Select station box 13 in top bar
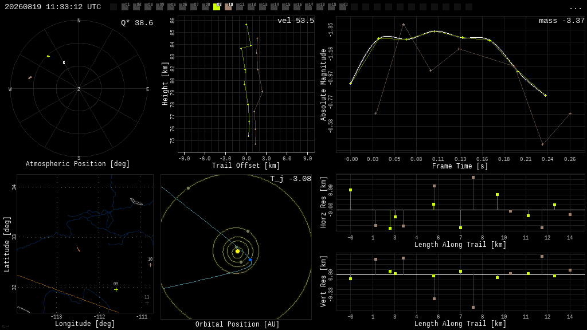Viewport: 587px width, 330px height. pos(262,7)
